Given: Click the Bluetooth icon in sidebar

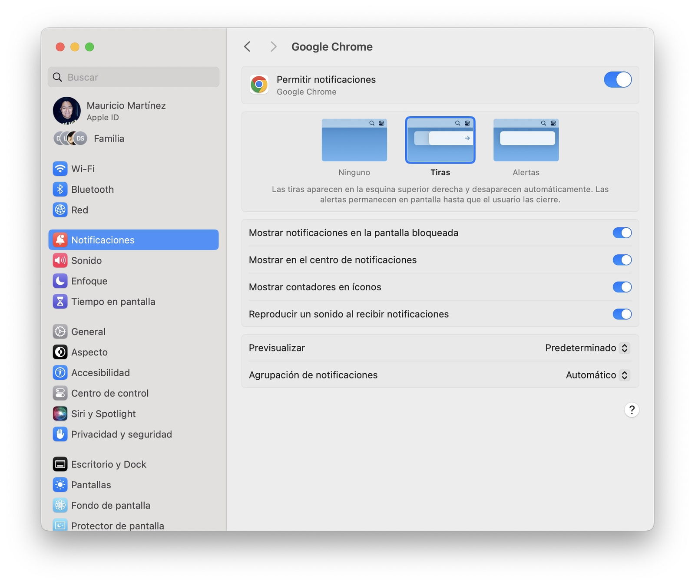Looking at the screenshot, I should [60, 189].
